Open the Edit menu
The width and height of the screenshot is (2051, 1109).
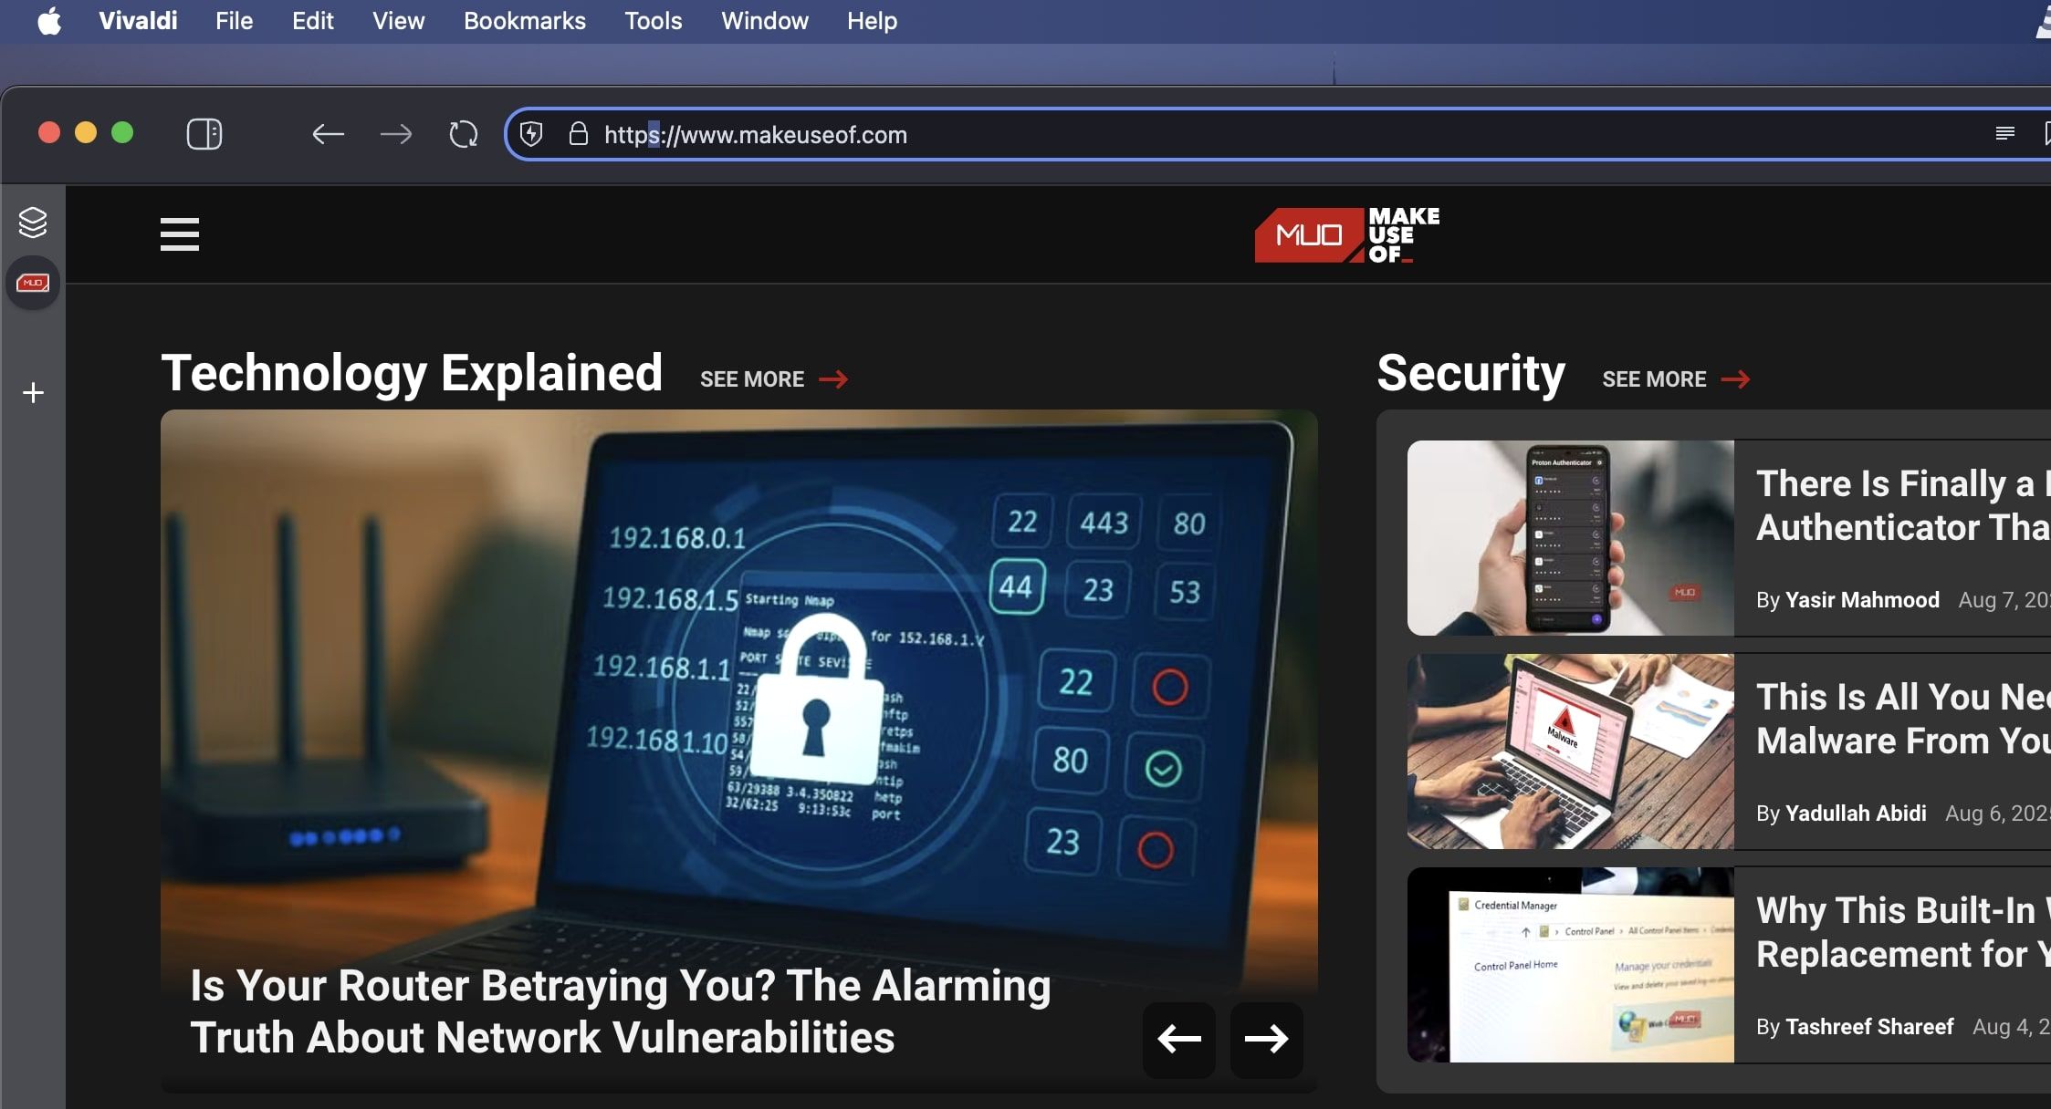[312, 21]
